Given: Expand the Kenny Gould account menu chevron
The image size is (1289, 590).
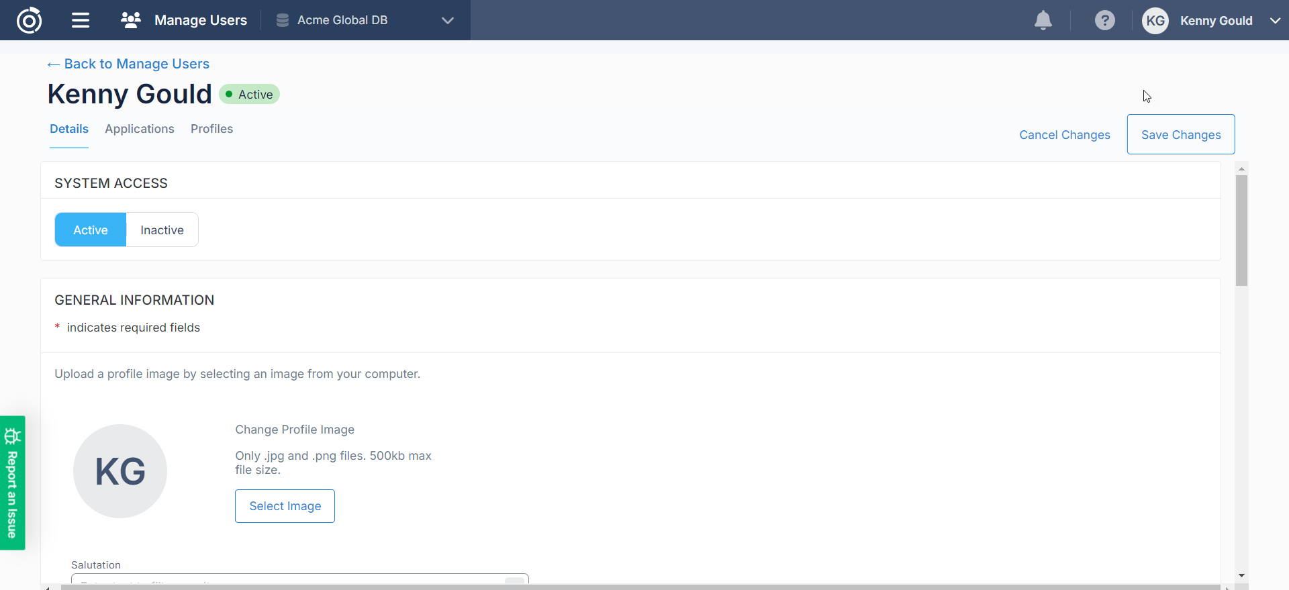Looking at the screenshot, I should tap(1275, 20).
